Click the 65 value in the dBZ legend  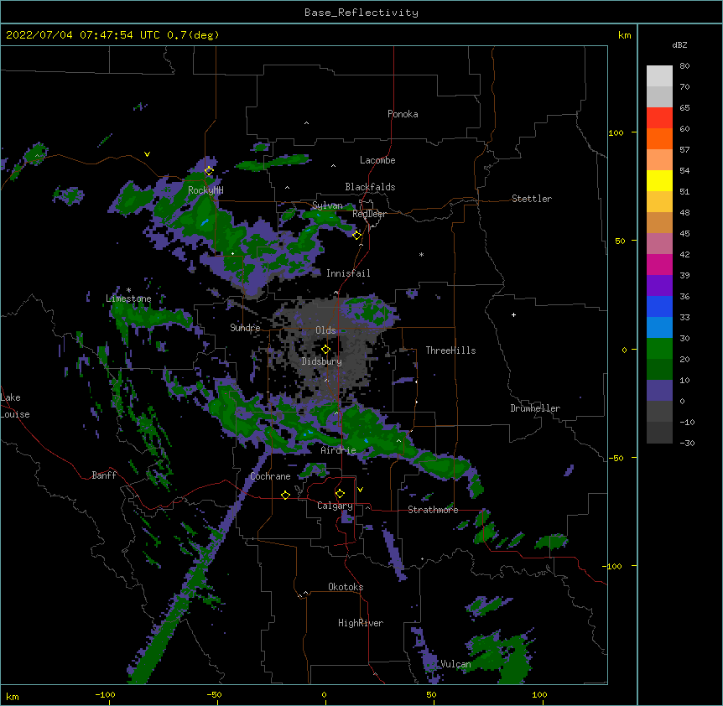point(684,108)
